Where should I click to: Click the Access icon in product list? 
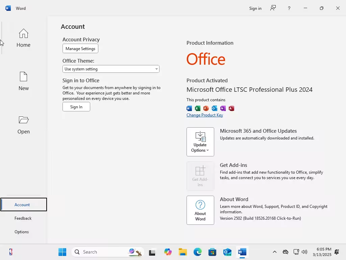231,108
